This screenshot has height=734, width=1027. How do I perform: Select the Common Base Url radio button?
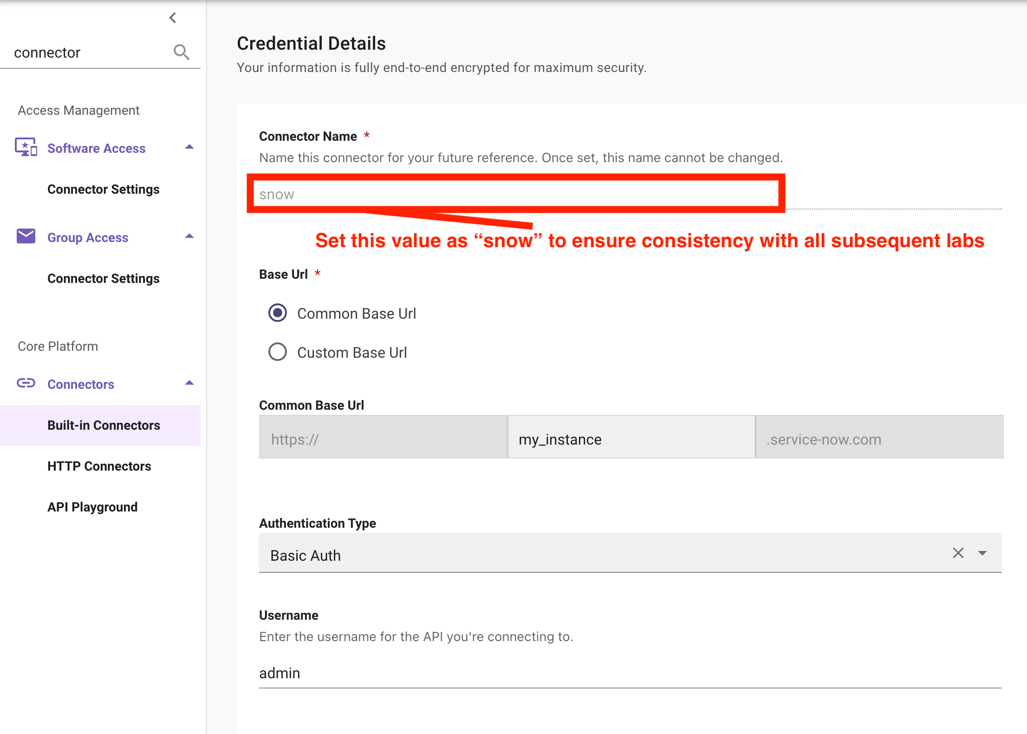tap(278, 313)
